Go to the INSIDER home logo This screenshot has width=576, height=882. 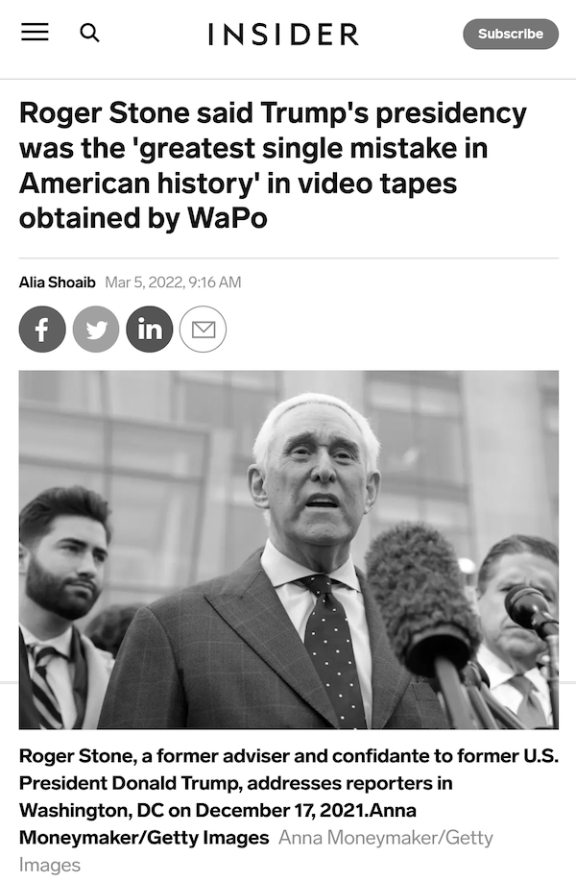pos(284,35)
